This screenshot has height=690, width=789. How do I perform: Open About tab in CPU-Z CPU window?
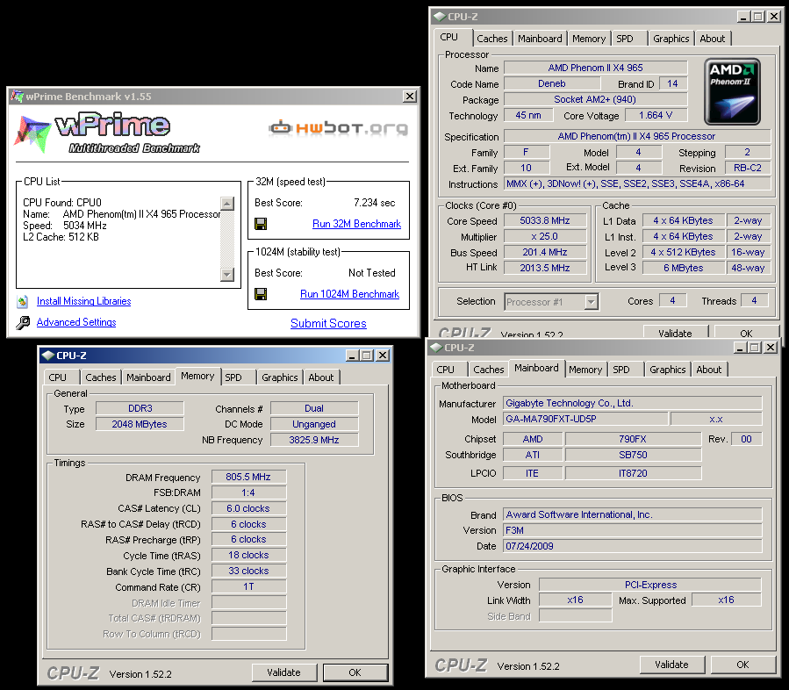pyautogui.click(x=712, y=39)
